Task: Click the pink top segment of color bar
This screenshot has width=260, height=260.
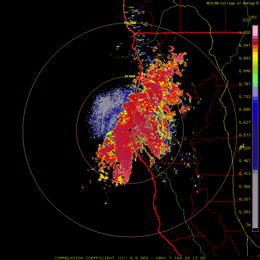Action: click(255, 31)
